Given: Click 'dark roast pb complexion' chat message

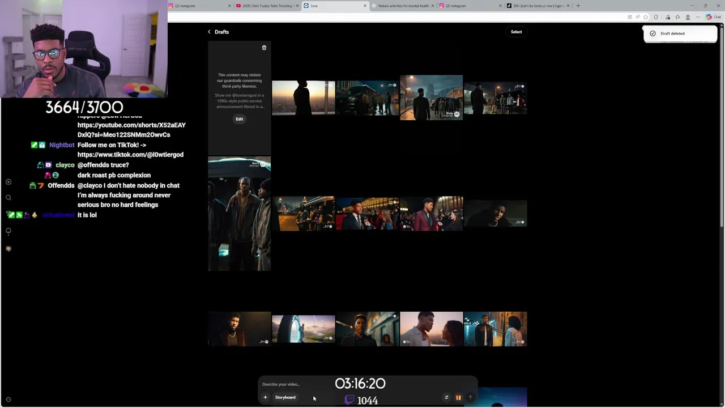Looking at the screenshot, I should point(114,175).
